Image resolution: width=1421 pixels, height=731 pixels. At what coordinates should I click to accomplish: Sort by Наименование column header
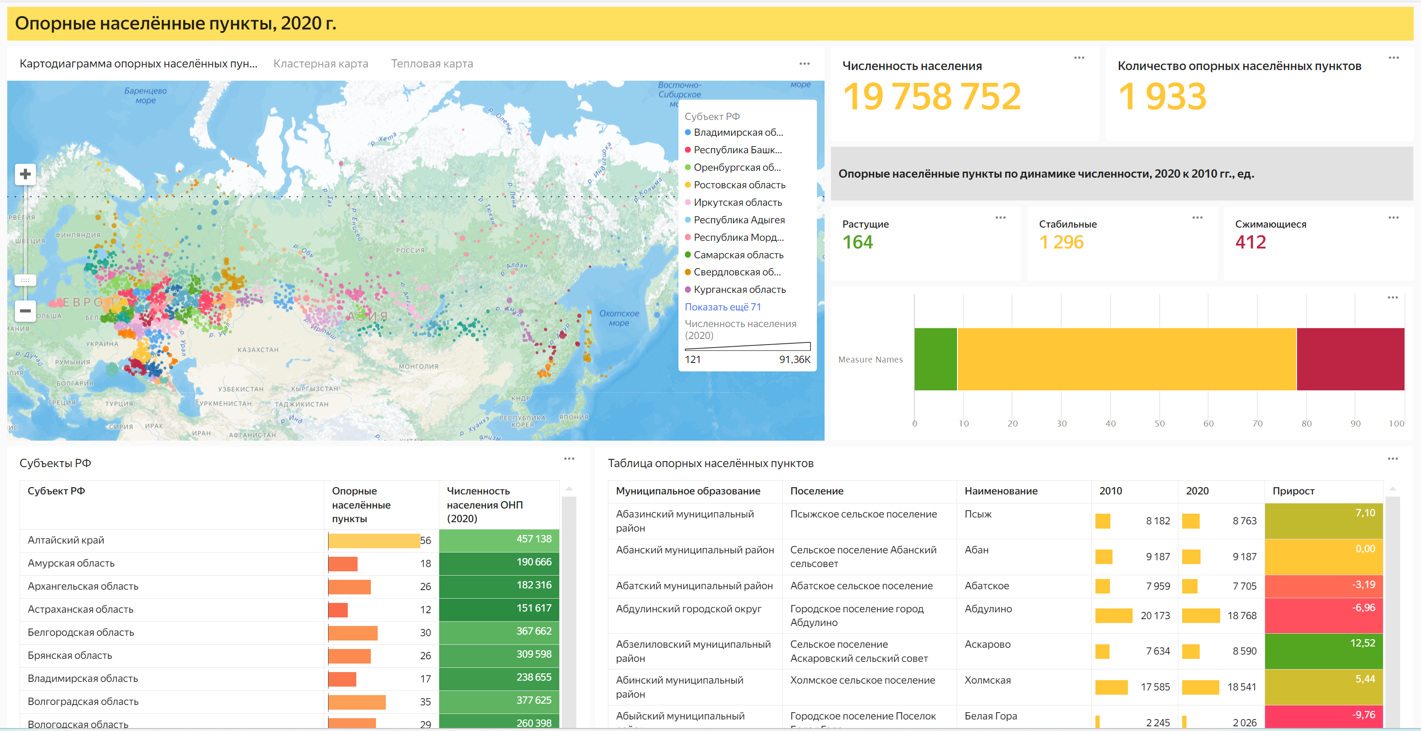point(1023,491)
